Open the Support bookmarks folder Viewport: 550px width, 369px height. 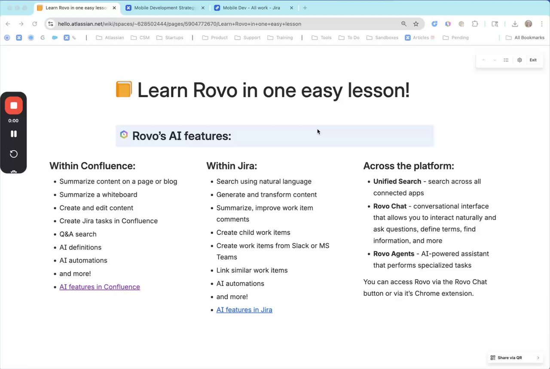(x=247, y=38)
